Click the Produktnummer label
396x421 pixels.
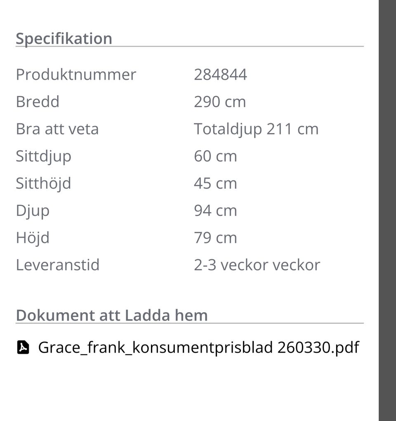[76, 75]
